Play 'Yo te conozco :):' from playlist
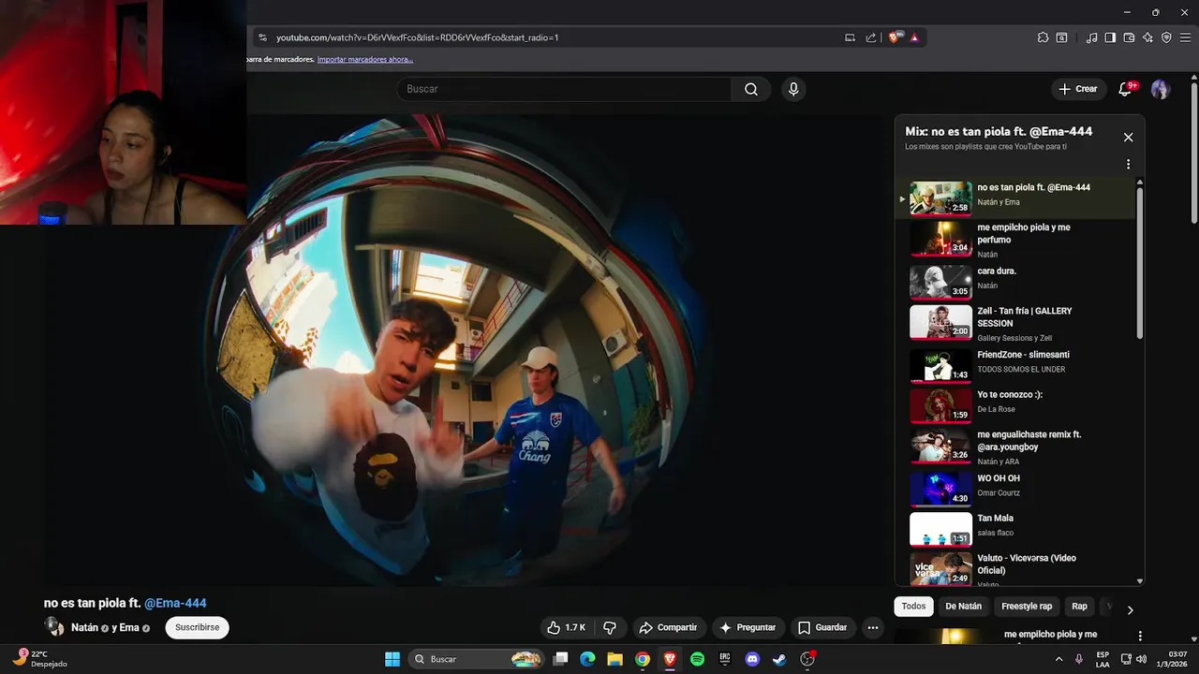 pyautogui.click(x=1014, y=403)
